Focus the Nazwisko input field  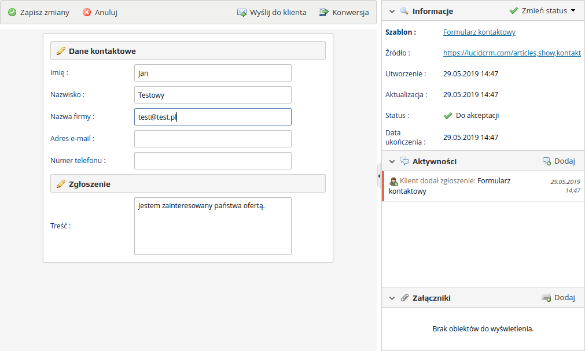213,95
